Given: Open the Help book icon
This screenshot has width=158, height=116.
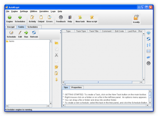Looking at the screenshot, I should [x=70, y=17].
